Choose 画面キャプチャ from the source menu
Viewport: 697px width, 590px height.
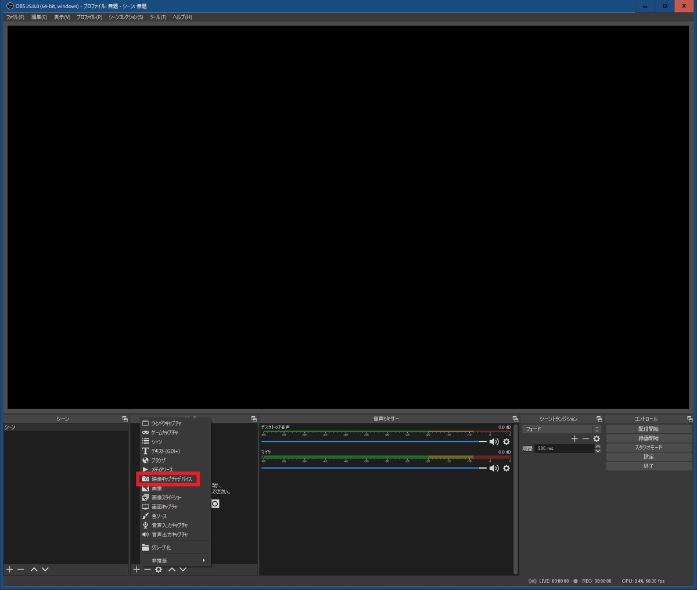tap(175, 507)
